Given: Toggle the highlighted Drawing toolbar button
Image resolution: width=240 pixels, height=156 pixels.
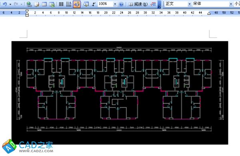Looking at the screenshot, I should pyautogui.click(x=76, y=4).
